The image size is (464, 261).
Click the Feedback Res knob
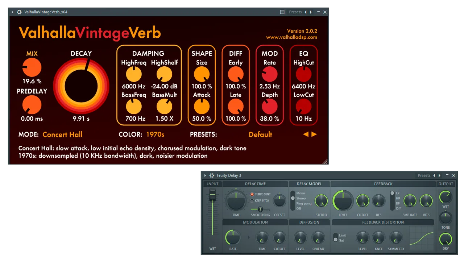pos(379,201)
